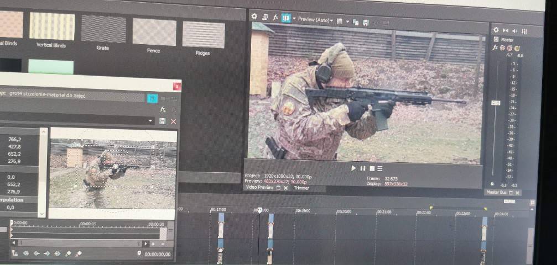Switch to the Trimmer tab

(x=301, y=188)
